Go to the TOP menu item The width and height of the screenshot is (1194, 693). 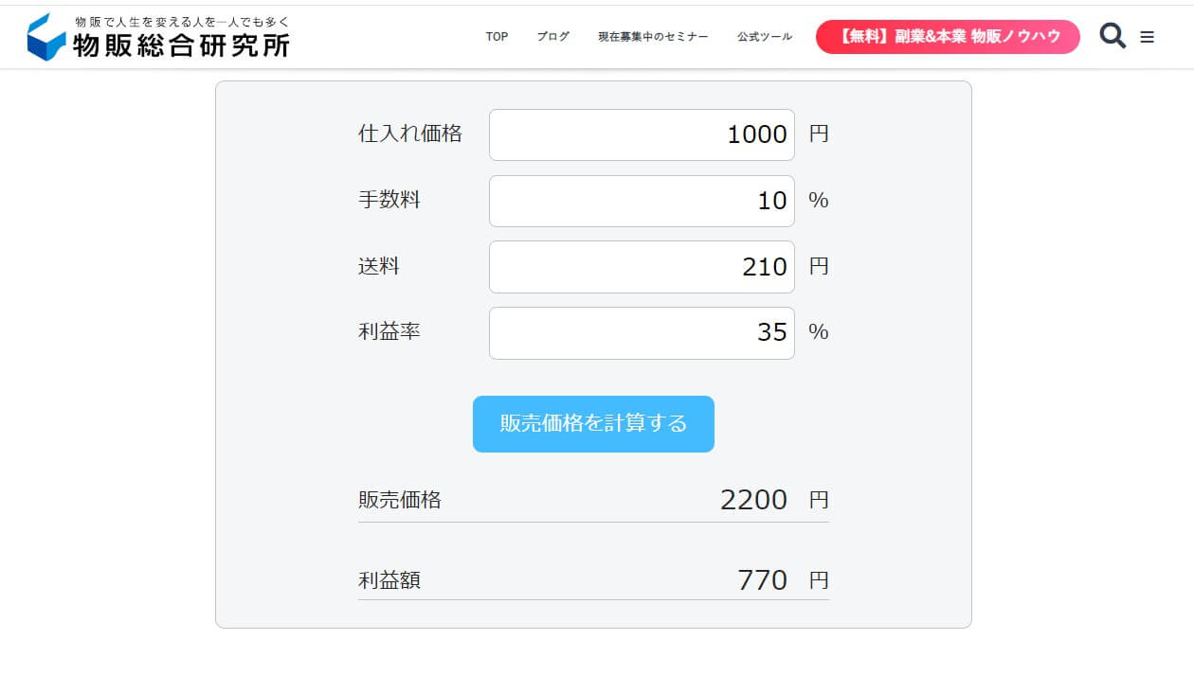pos(497,37)
